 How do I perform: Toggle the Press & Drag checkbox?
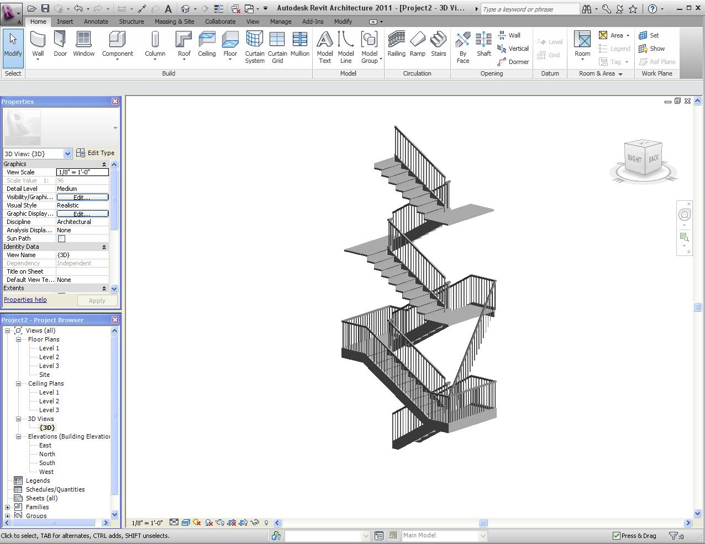point(617,536)
